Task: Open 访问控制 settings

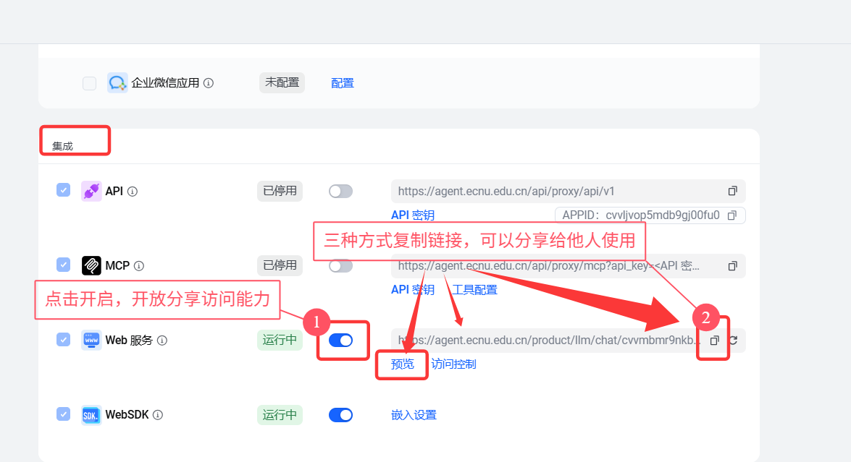Action: (x=453, y=364)
